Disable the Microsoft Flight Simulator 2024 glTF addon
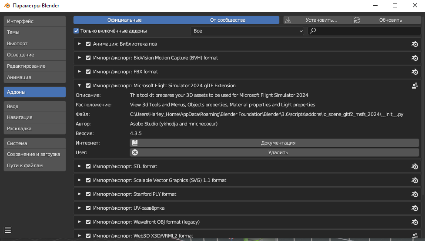 tap(88, 86)
